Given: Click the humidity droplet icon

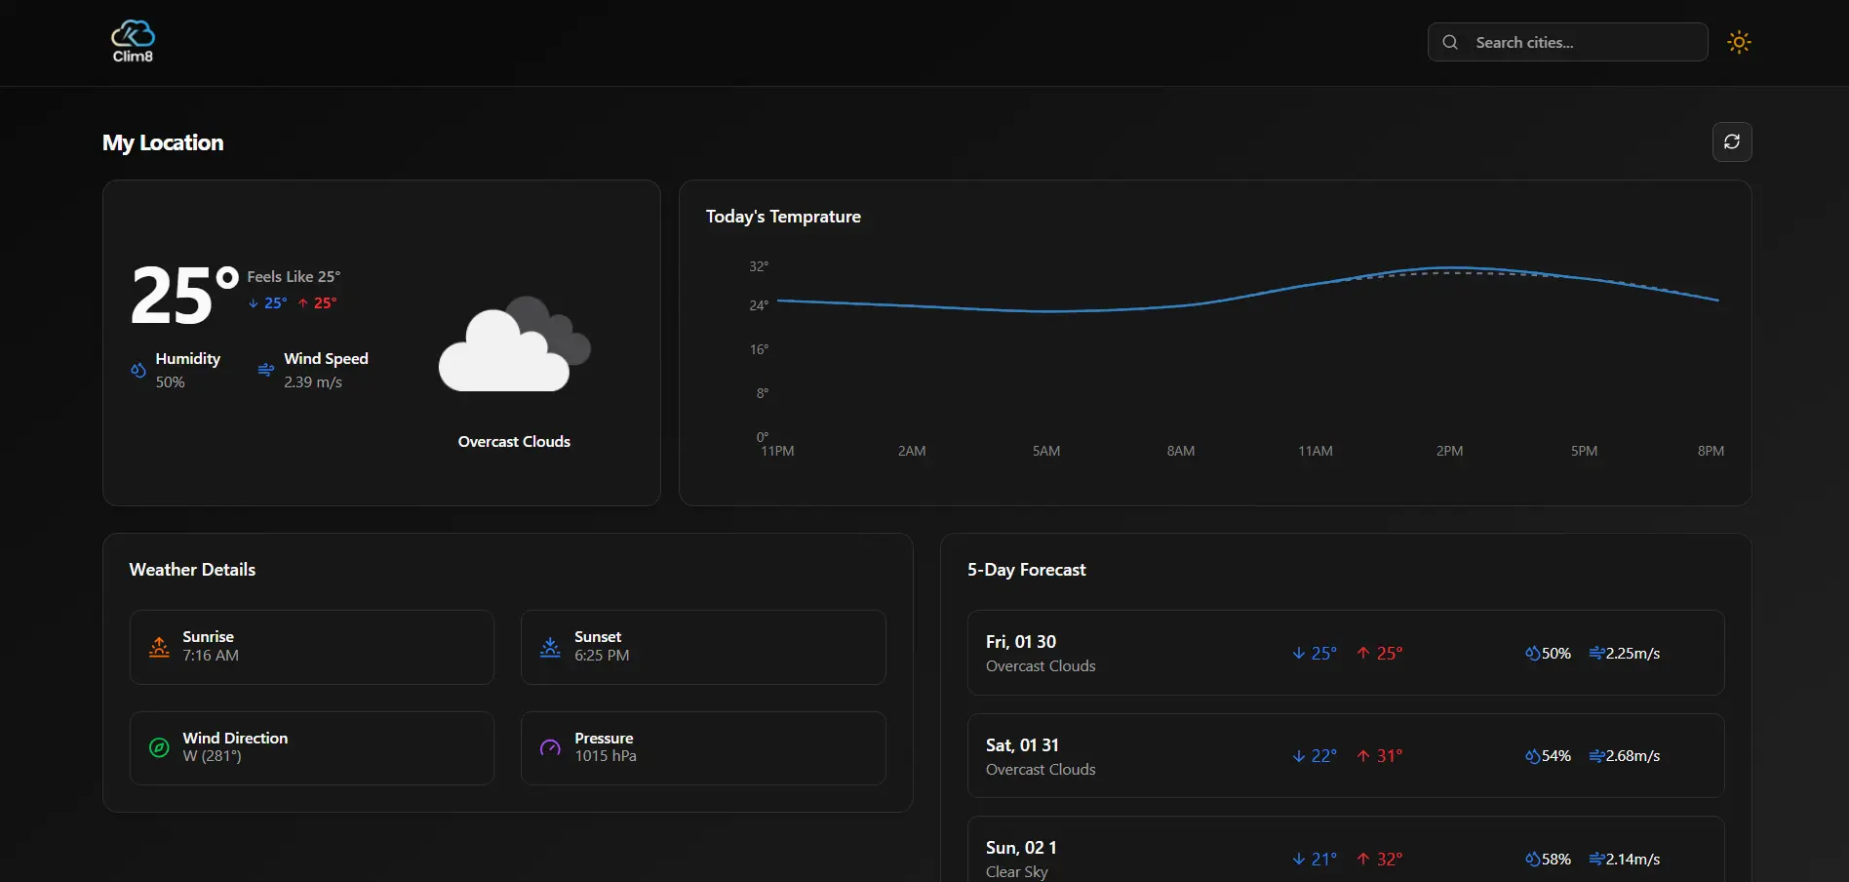Looking at the screenshot, I should click(138, 371).
